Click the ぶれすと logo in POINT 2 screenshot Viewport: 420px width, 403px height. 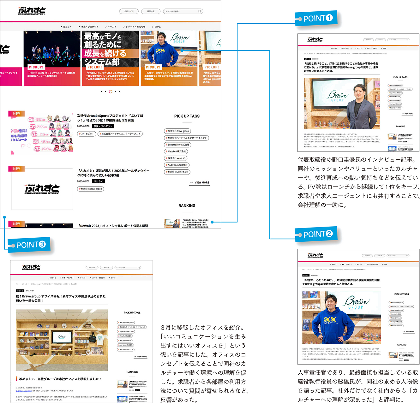tap(315, 255)
